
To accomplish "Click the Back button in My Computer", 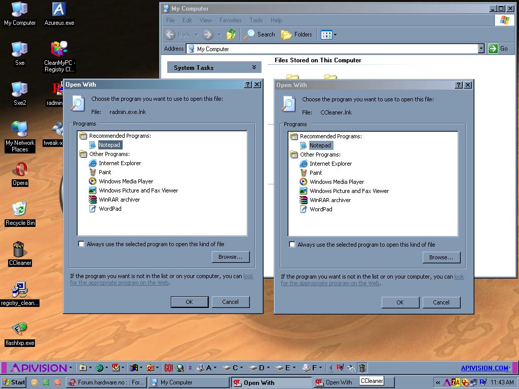I will point(178,34).
